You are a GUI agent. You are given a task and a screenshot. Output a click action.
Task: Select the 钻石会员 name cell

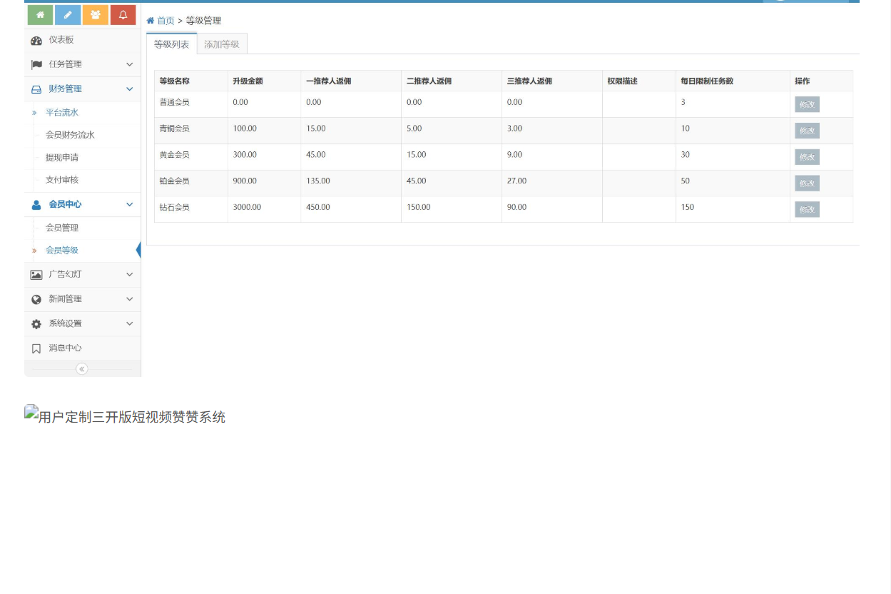(x=191, y=208)
